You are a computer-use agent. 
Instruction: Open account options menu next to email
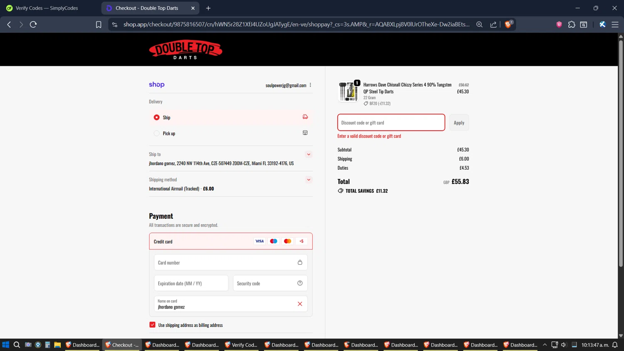(310, 85)
